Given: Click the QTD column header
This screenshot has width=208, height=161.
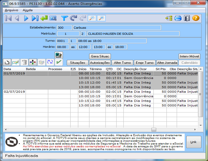Looking at the screenshot, I should 111,69.
